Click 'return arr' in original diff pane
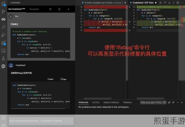The image size is (185, 127). [x=95, y=28]
